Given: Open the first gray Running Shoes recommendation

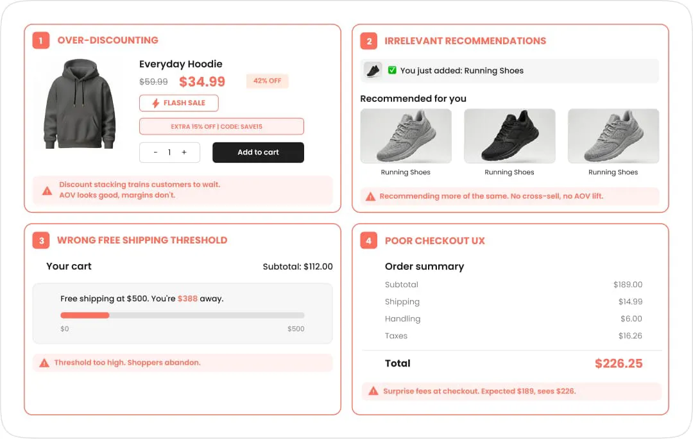Looking at the screenshot, I should [x=406, y=136].
